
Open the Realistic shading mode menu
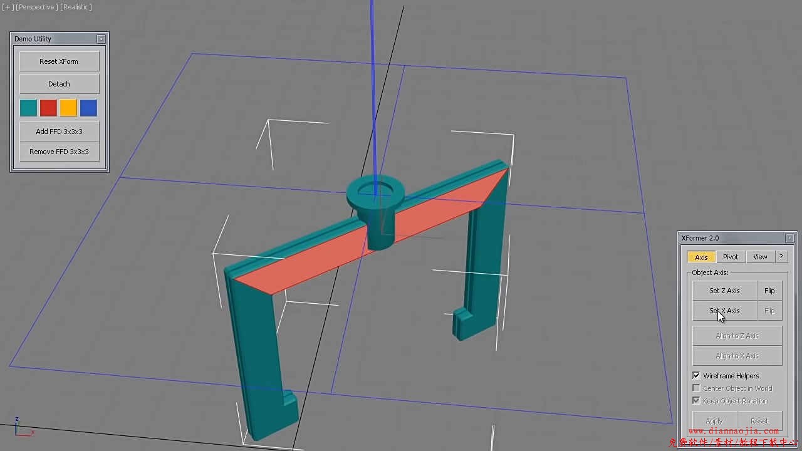coord(76,7)
